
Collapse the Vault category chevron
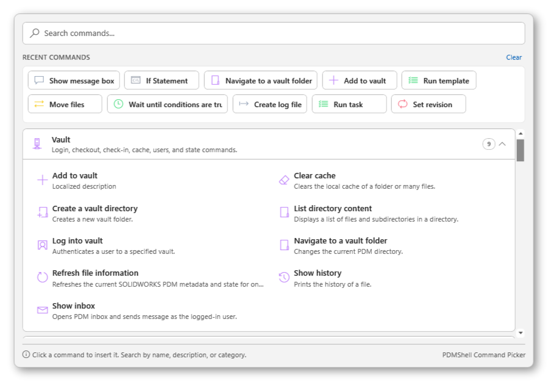coord(502,144)
